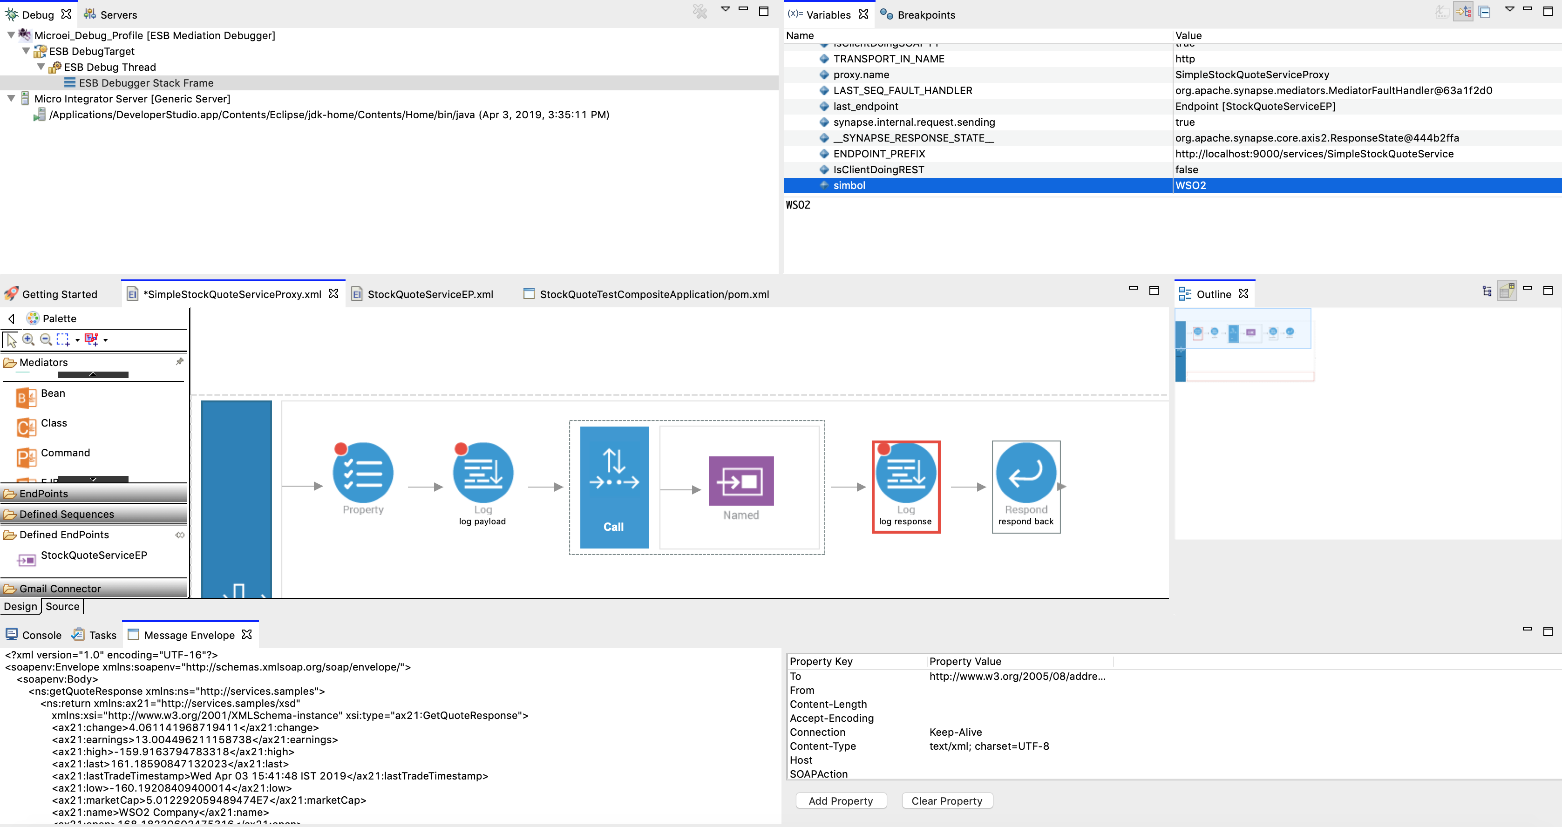Screen dimensions: 1562x827
Task: Close the SimpleStockQuoteServiceProxy.xml editor tab
Action: 333,293
